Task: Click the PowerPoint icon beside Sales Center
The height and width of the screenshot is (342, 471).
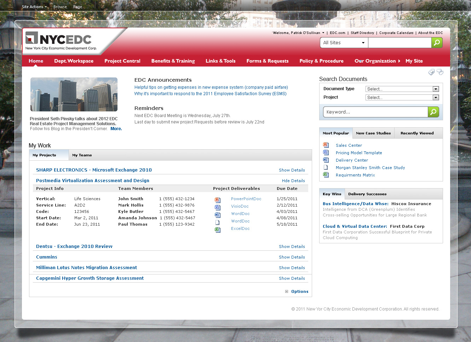Action: pyautogui.click(x=326, y=145)
